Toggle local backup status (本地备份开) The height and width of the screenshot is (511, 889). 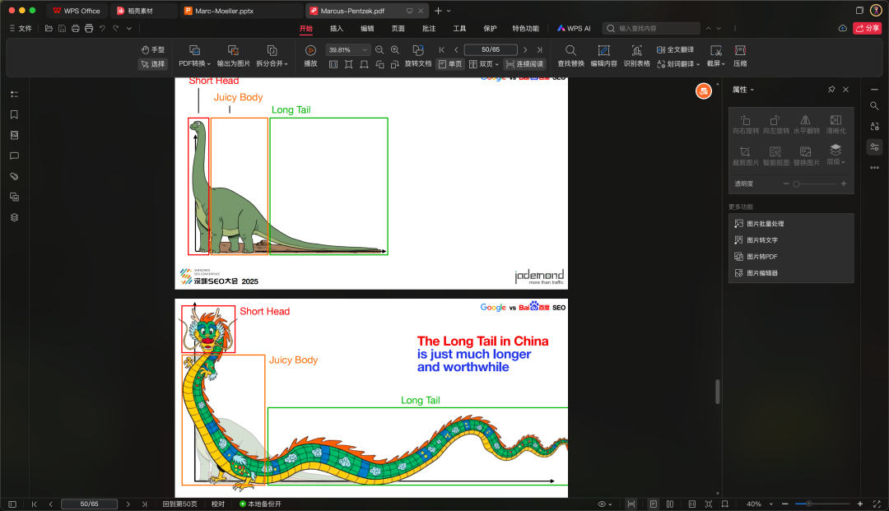260,504
